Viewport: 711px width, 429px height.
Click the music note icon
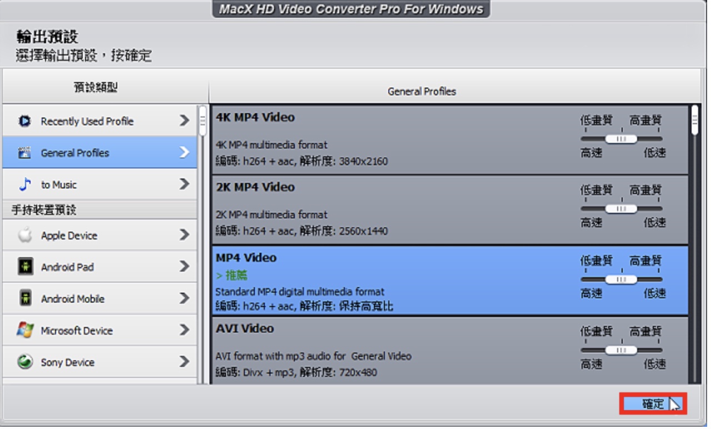[25, 185]
